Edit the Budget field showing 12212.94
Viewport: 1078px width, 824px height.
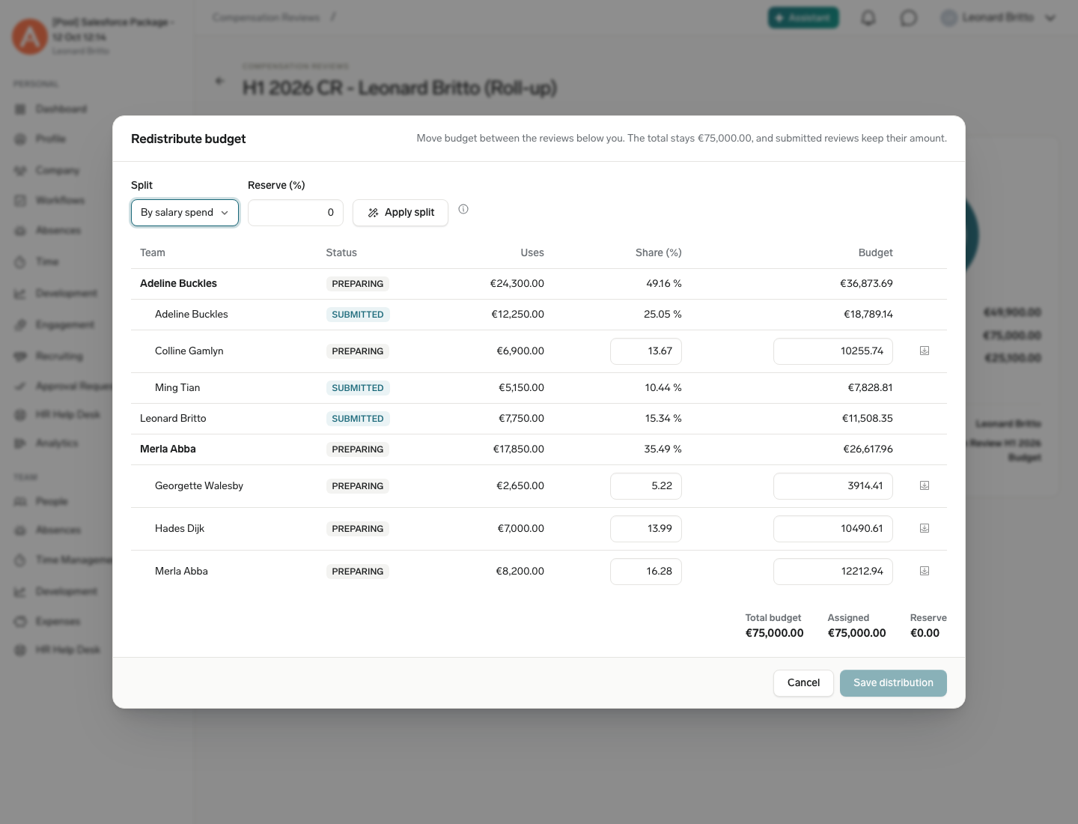pos(833,572)
